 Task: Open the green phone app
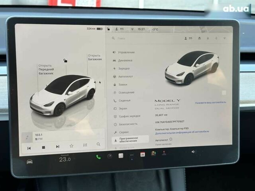coord(98,157)
